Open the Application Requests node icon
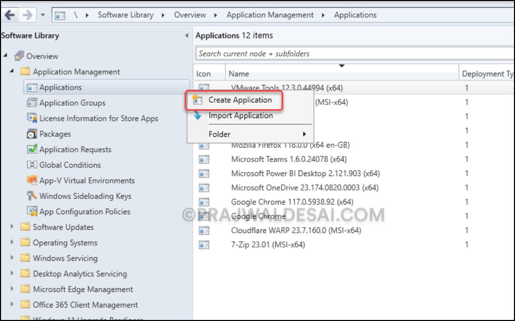Viewport: 515px width, 321px height. [32, 149]
